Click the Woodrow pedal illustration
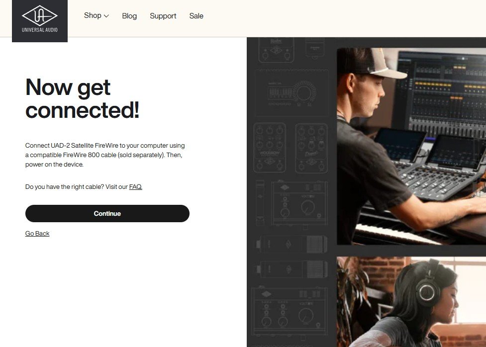Screen dimensions: 486x347 [270, 148]
